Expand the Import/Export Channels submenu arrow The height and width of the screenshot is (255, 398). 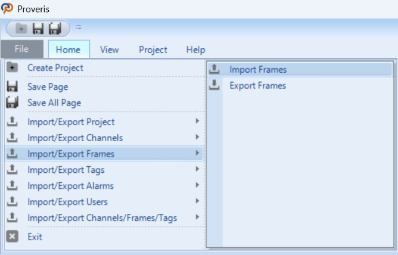(x=197, y=137)
